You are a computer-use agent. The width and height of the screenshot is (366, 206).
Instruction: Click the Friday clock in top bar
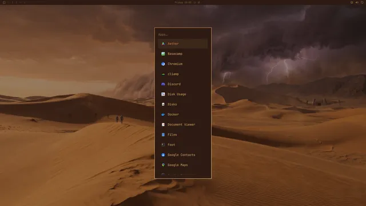pos(183,2)
